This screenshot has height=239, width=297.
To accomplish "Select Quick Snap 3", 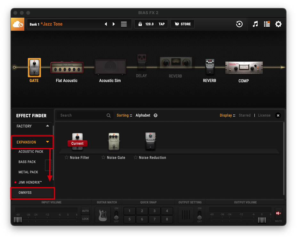I will pyautogui.click(x=155, y=211).
